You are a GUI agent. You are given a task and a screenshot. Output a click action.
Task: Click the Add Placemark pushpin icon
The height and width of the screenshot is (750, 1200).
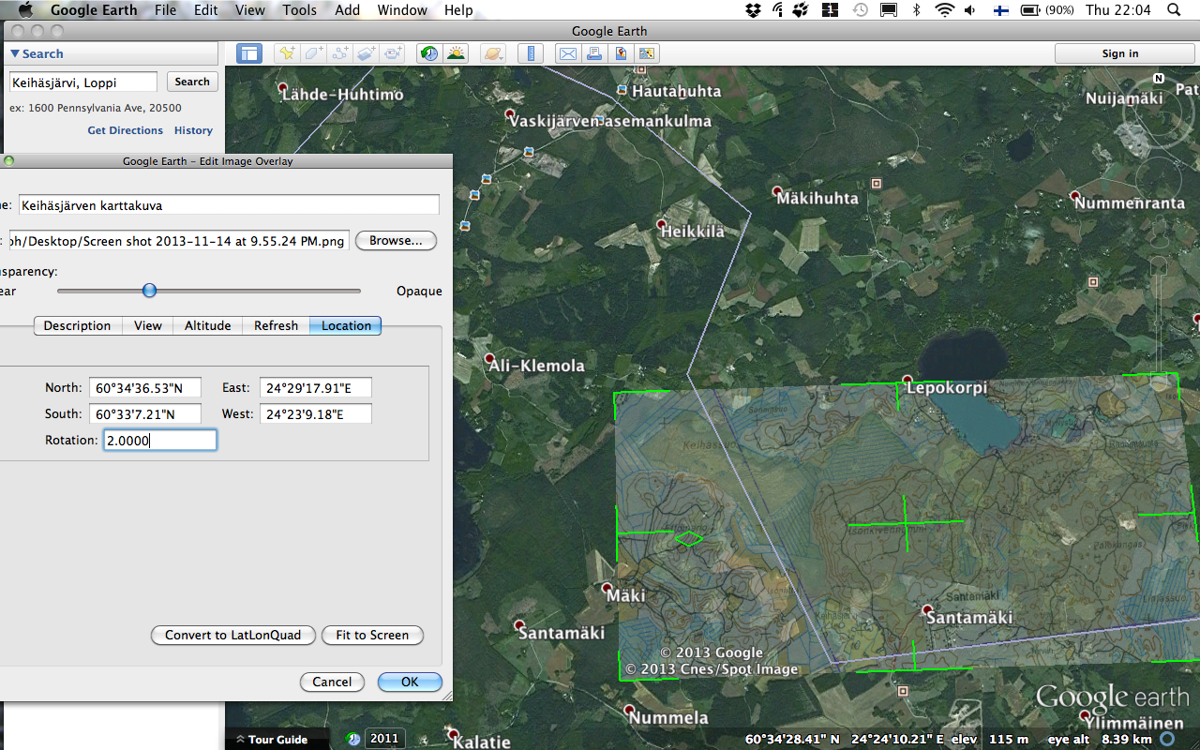coord(287,53)
